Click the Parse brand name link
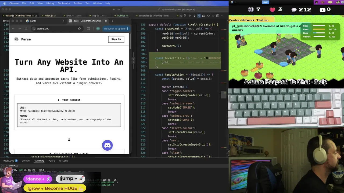This screenshot has width=344, height=193. 26,39
